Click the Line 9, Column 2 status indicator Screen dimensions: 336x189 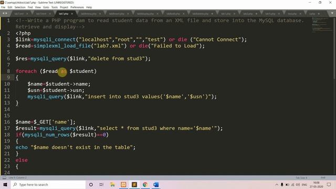coord(17,178)
